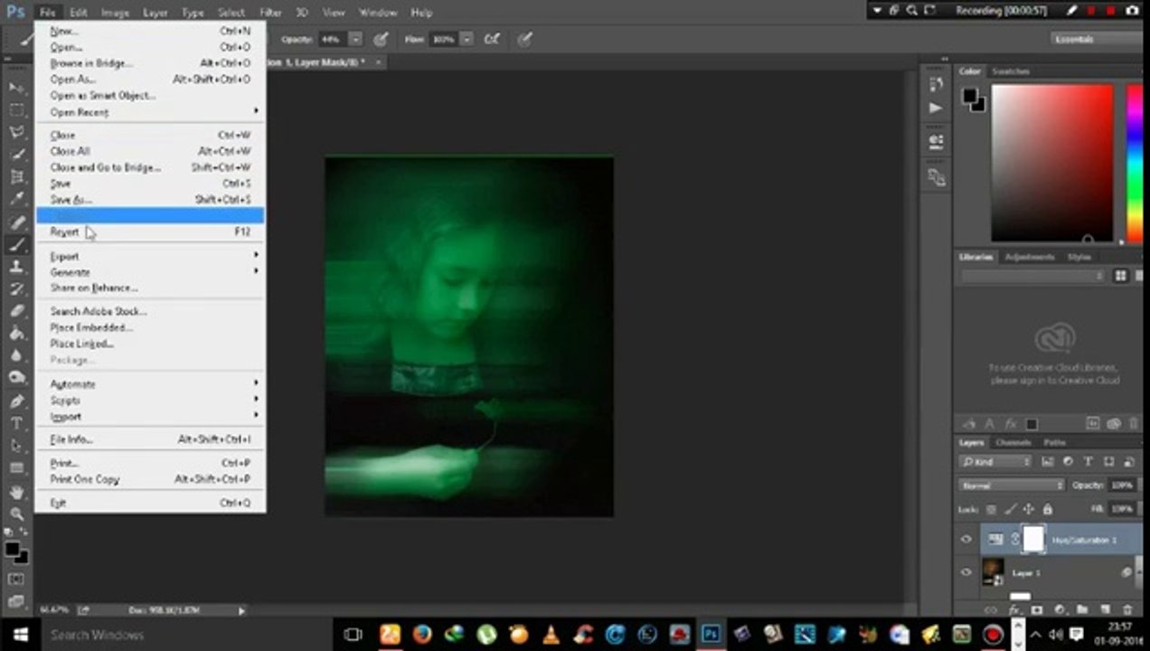
Task: Click delete layer trash icon
Action: pos(1127,610)
